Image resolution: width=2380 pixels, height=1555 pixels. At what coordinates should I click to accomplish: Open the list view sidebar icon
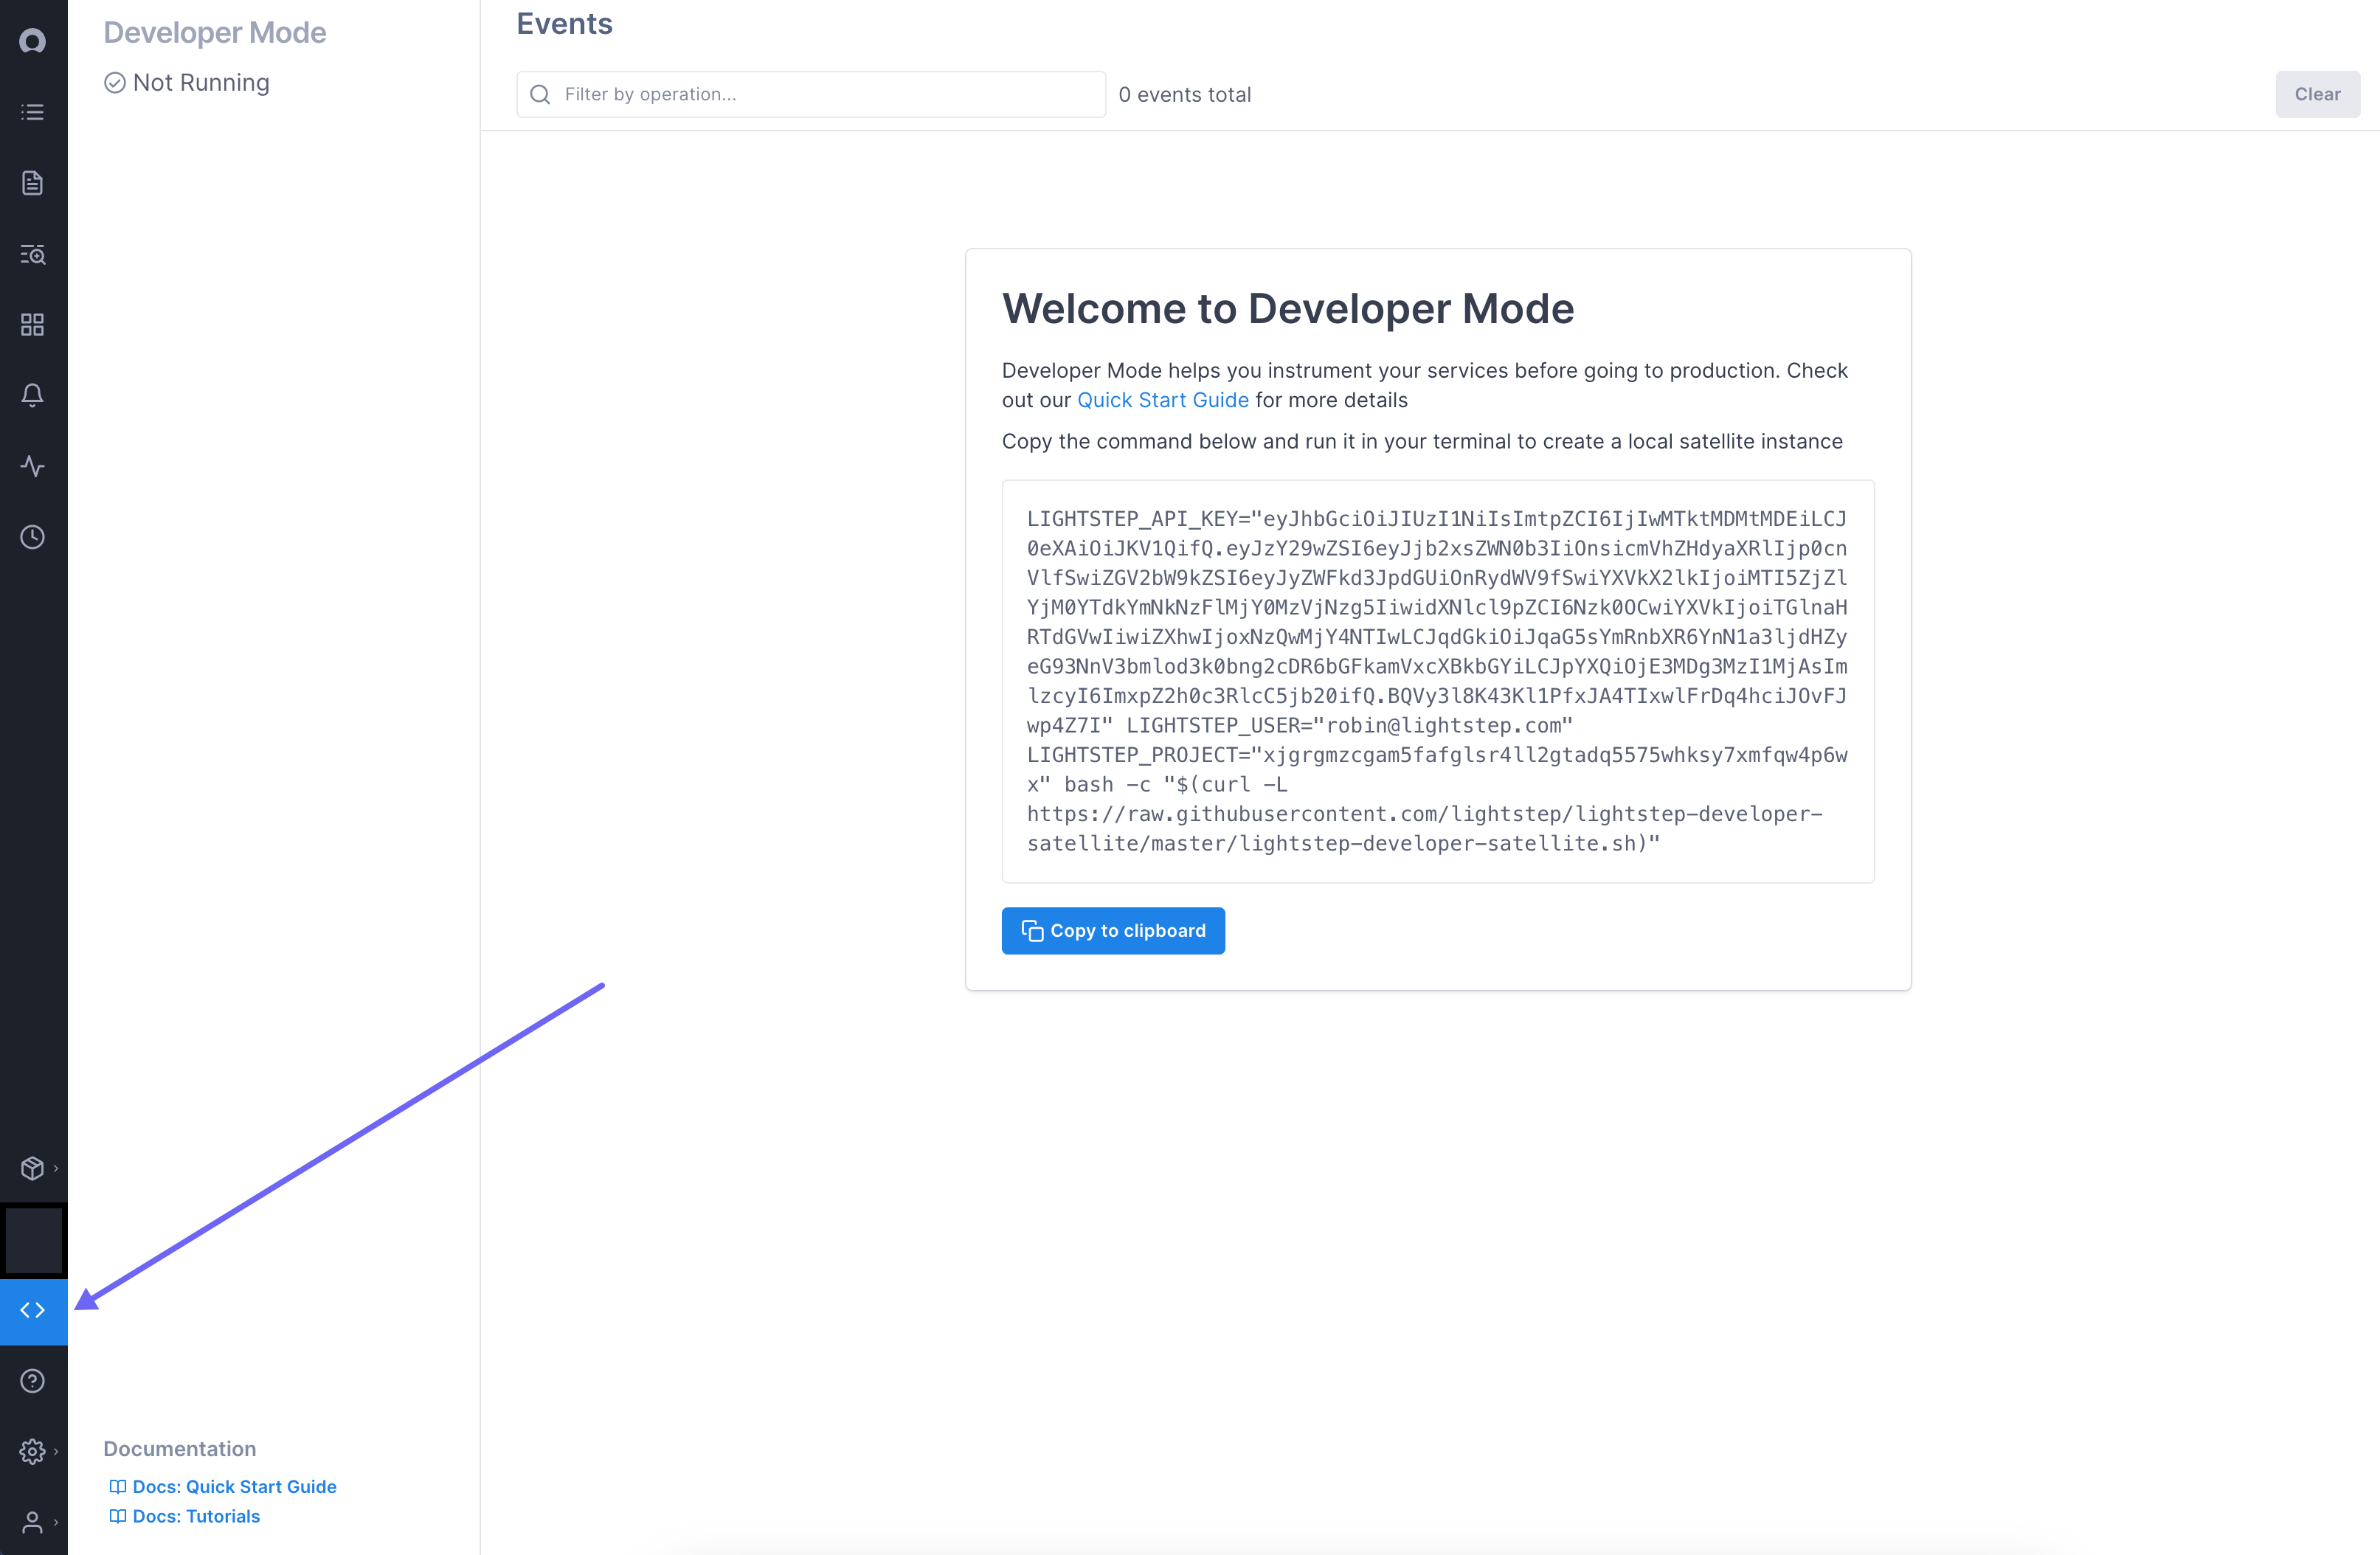pos(33,112)
